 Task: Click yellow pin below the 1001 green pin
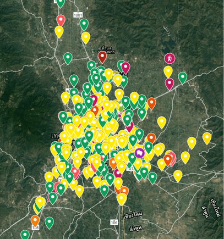point(86,38)
